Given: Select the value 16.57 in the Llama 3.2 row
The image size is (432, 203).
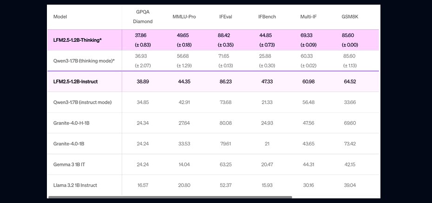Looking at the screenshot, I should click(143, 185).
